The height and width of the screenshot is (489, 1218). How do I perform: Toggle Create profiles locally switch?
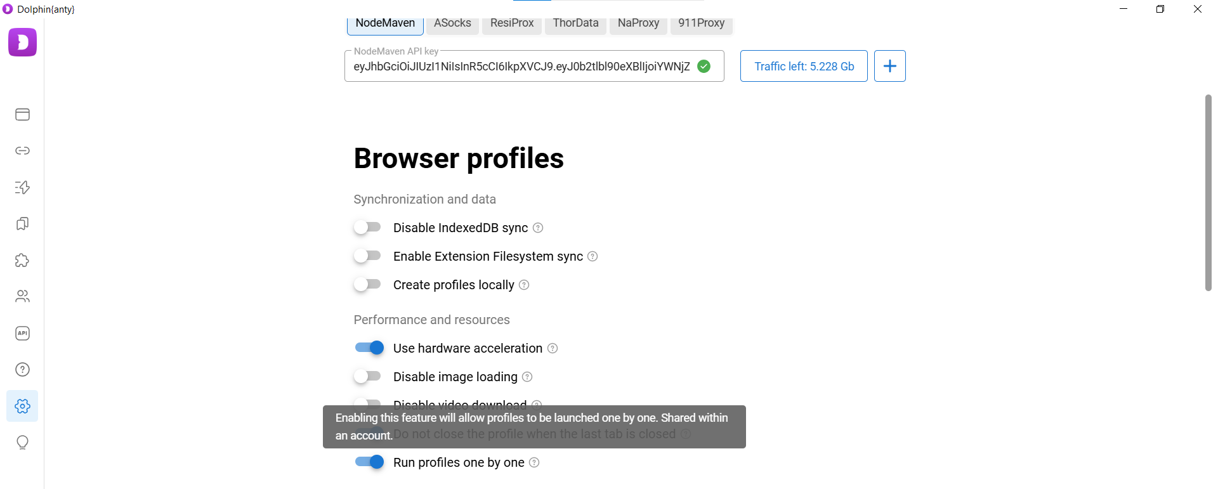[368, 284]
